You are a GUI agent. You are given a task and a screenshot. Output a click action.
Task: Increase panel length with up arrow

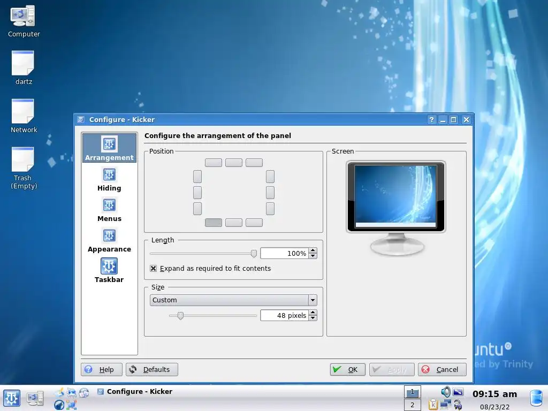(313, 250)
